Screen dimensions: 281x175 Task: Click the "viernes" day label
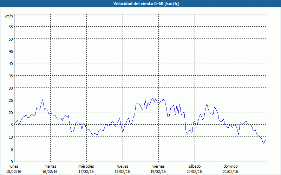pyautogui.click(x=158, y=166)
